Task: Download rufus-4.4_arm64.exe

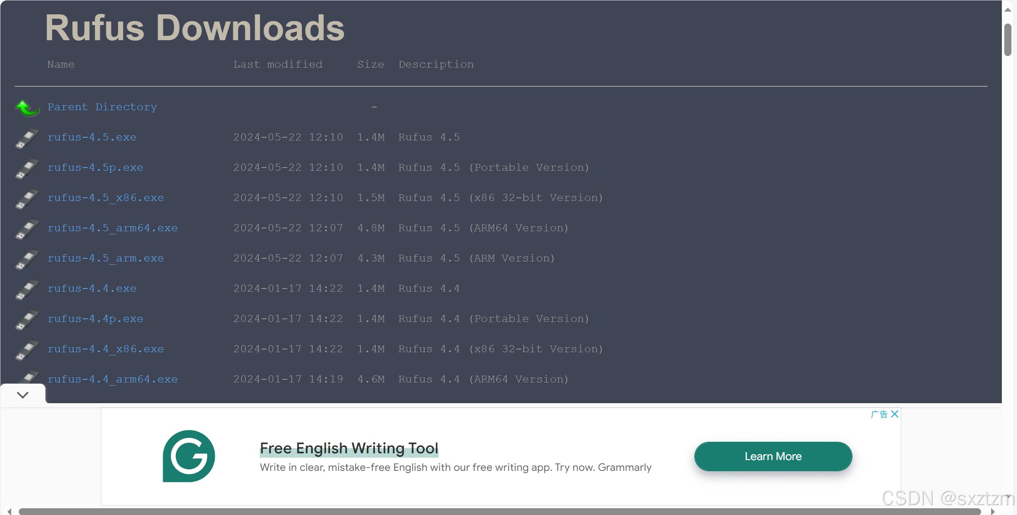Action: pos(113,379)
